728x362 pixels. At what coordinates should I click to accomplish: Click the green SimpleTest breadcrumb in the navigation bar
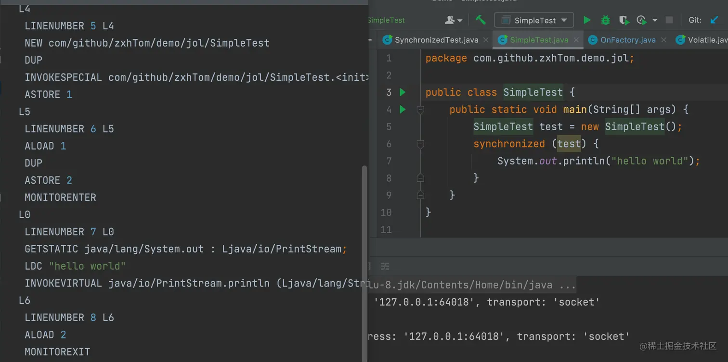point(386,20)
